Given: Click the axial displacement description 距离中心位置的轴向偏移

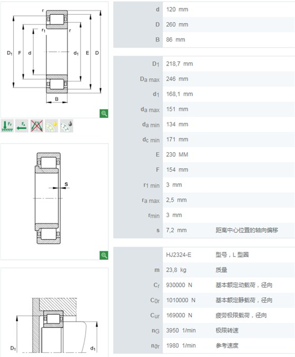Looking at the screenshot, I should [247, 230].
